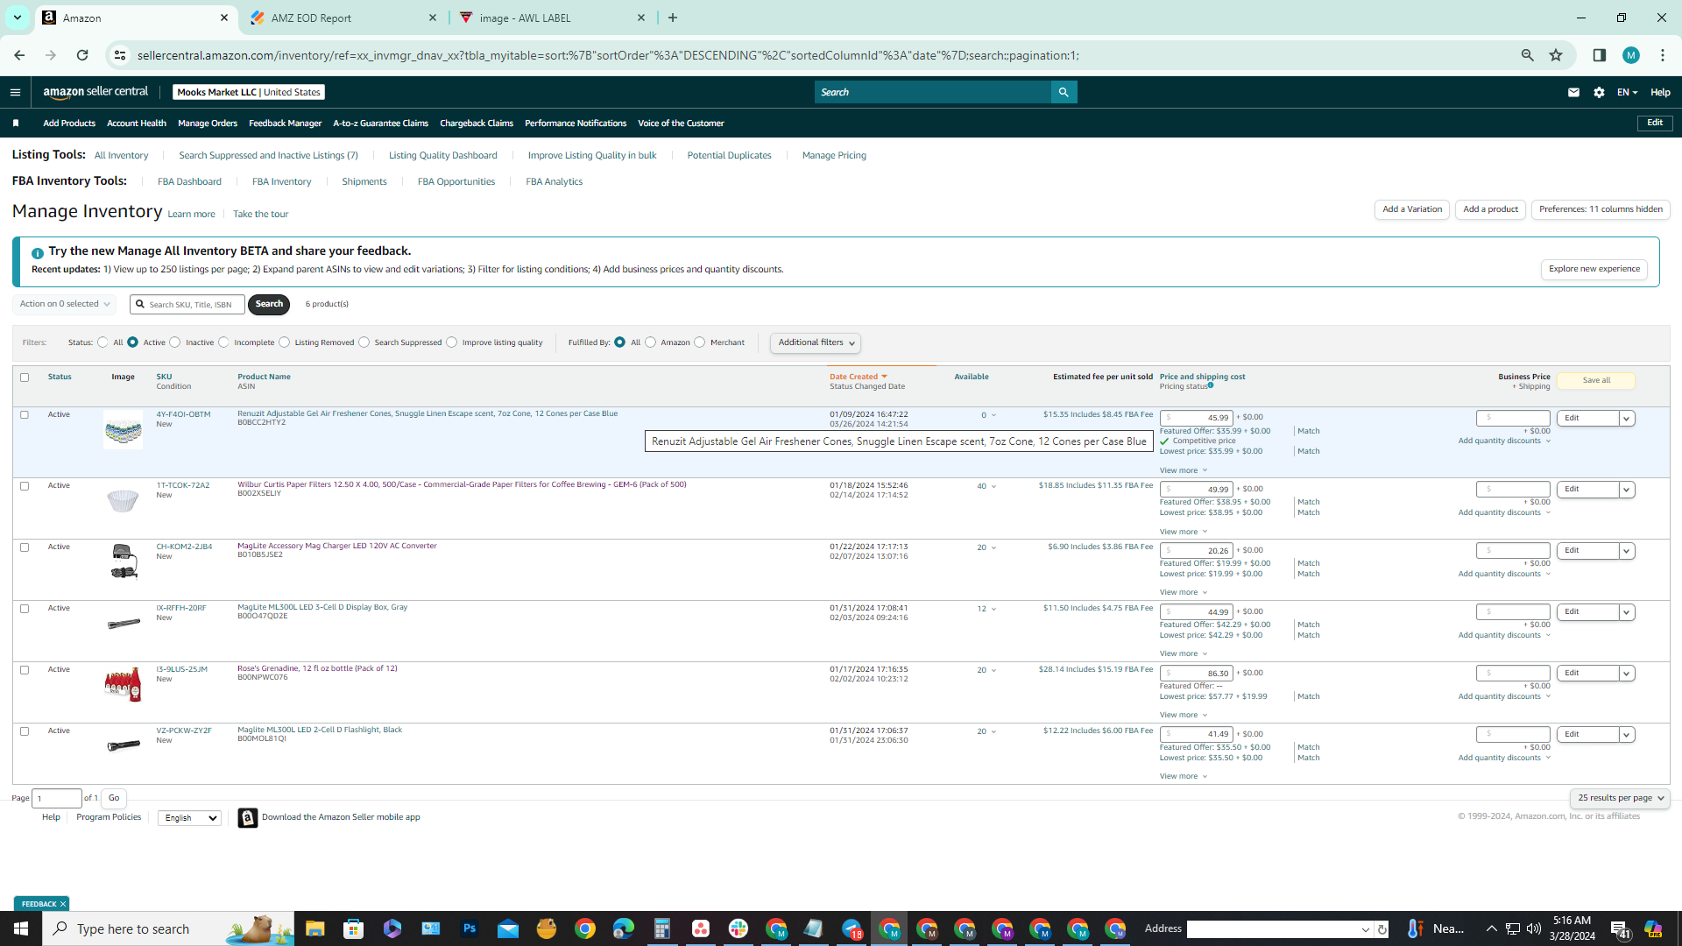Select the Search Suppressed status filter

point(364,342)
